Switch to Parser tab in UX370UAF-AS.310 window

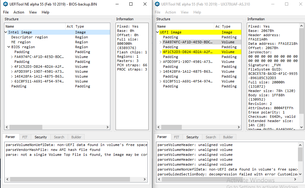coord(162,137)
